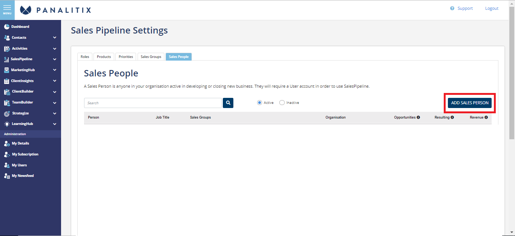515x236 pixels.
Task: Open the Products tab
Action: coord(104,57)
